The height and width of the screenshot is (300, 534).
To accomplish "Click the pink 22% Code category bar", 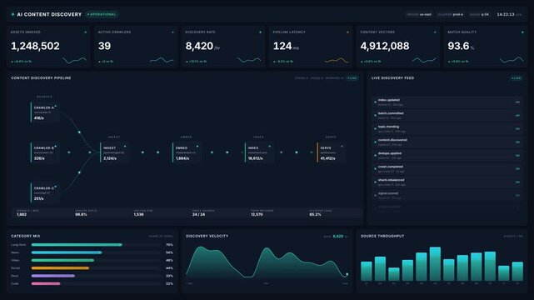I will 46,283.
